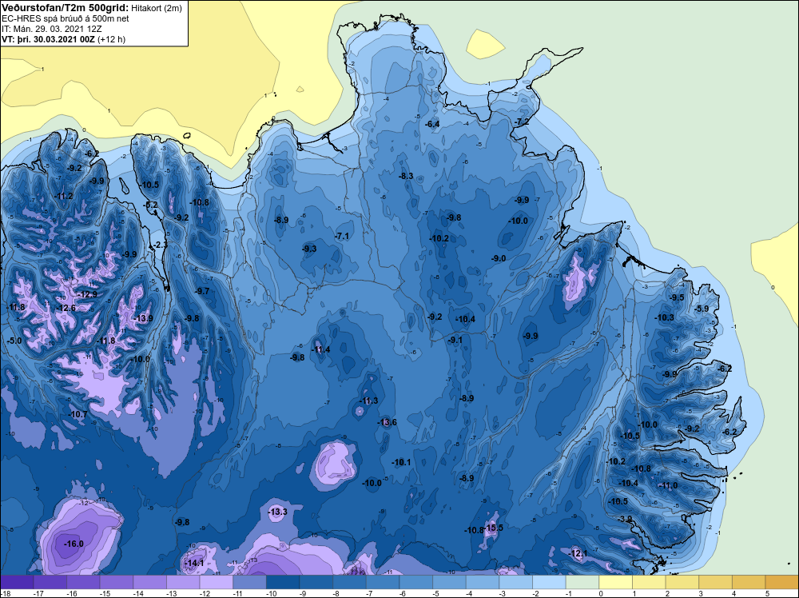The width and height of the screenshot is (799, 598).
Task: Pick the legend swatch labeled -18
Action: (17, 582)
